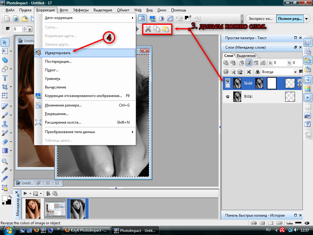The height and width of the screenshot is (235, 313).
Task: Open the dropdown beside the 0 value field
Action: [x=30, y=29]
